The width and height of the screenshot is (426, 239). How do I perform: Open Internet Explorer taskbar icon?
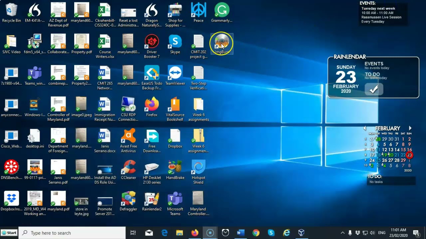point(286,233)
